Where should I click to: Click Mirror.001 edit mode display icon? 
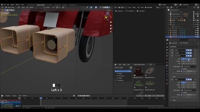click(x=187, y=56)
